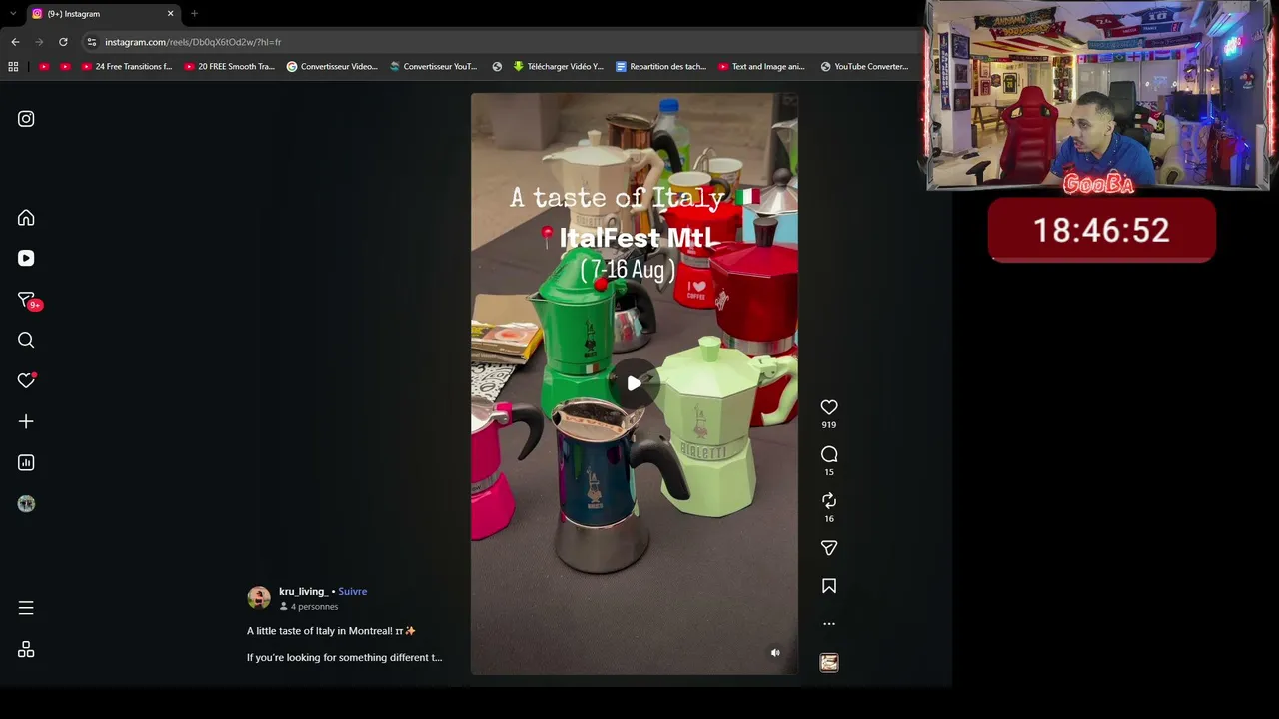This screenshot has height=719, width=1279.
Task: Reload the Instagram page
Action: pyautogui.click(x=63, y=42)
